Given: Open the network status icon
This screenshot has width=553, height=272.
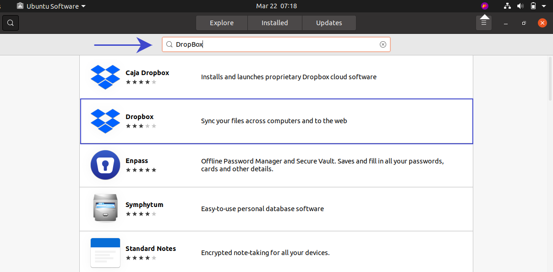Looking at the screenshot, I should (507, 6).
